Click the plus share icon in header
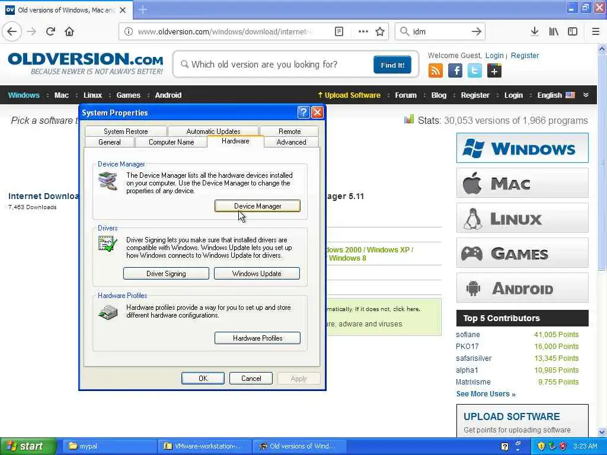607x455 pixels. pos(494,71)
